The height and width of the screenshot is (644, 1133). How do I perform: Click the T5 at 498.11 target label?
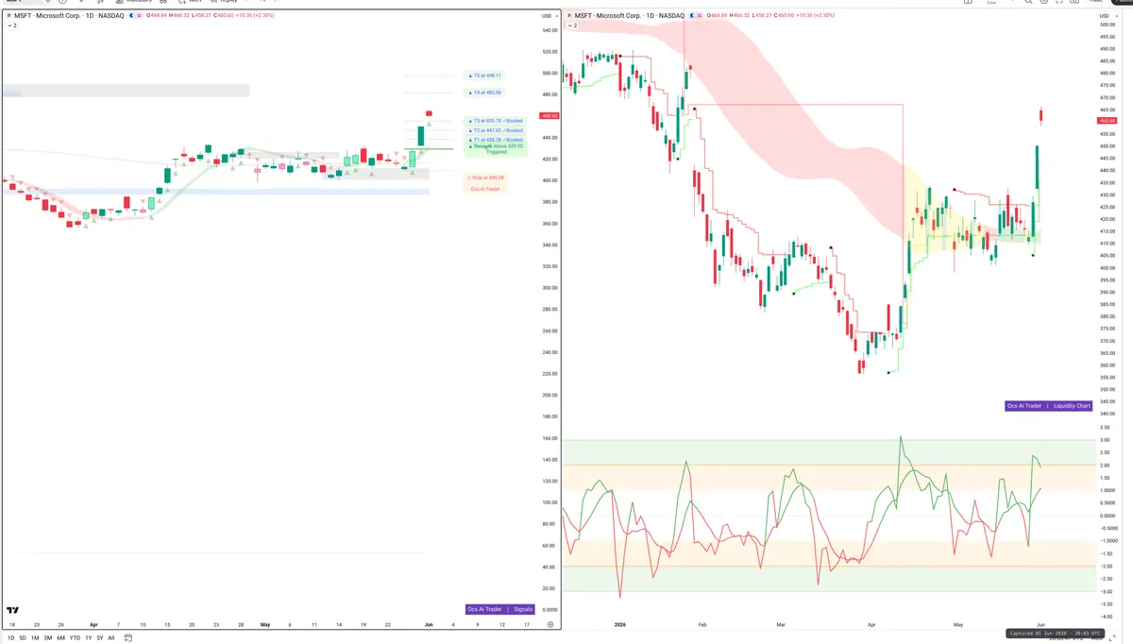485,76
